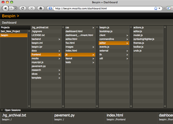Viewport: 173px width, 124px height.
Task: Expand the backend folder arrow
Action: [59, 39]
